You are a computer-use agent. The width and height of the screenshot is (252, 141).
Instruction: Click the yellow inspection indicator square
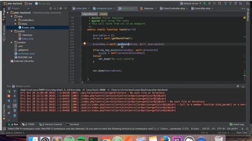(x=245, y=18)
